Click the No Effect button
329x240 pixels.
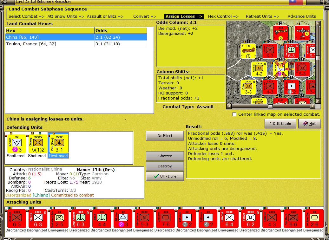click(x=165, y=136)
